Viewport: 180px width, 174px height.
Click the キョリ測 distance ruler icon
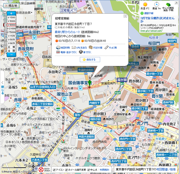point(106,48)
